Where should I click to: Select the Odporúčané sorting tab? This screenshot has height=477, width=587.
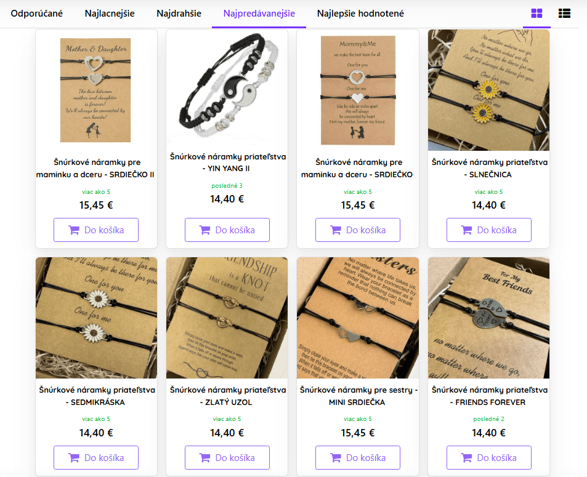pyautogui.click(x=37, y=14)
